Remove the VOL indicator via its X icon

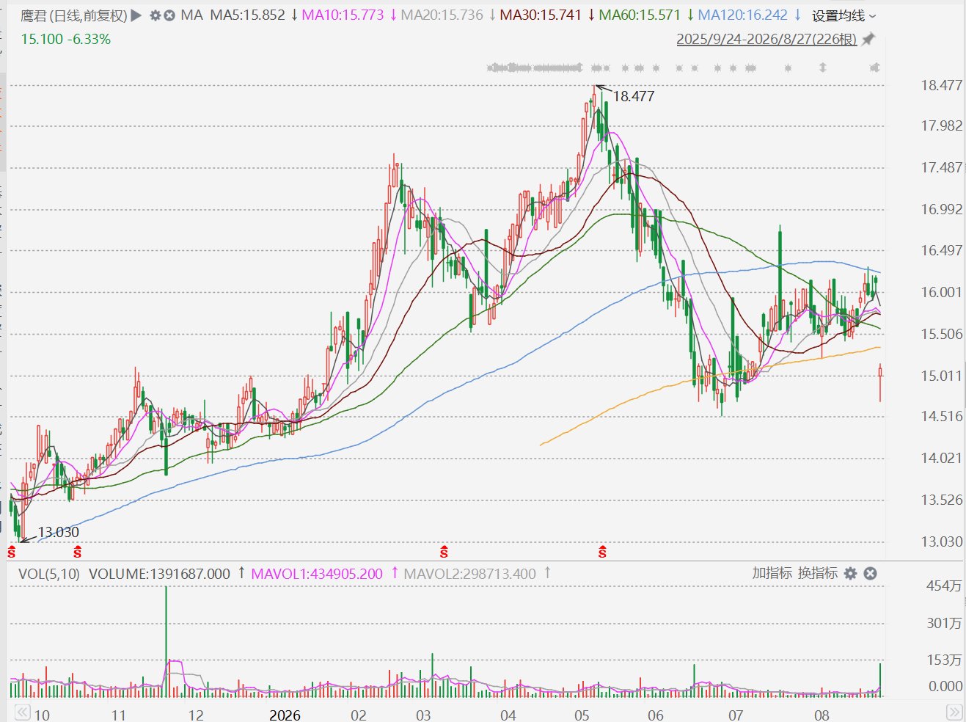click(x=870, y=573)
